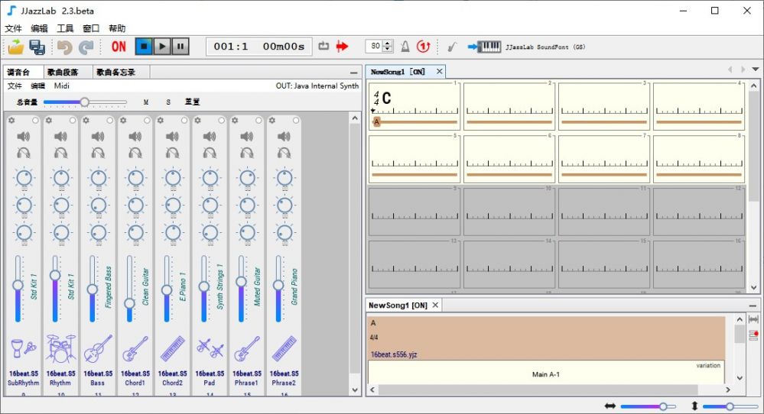Image resolution: width=764 pixels, height=414 pixels.
Task: Click the Chord1 guitar icon
Action: 135,349
